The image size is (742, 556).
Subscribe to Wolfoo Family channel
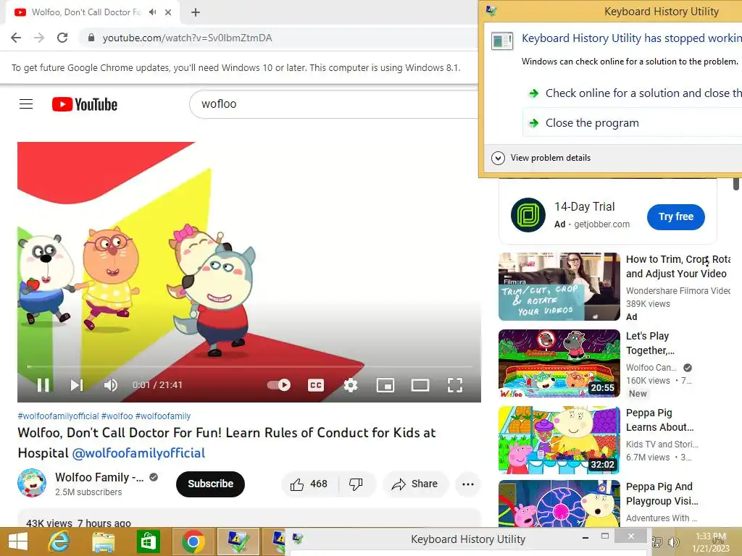[211, 484]
